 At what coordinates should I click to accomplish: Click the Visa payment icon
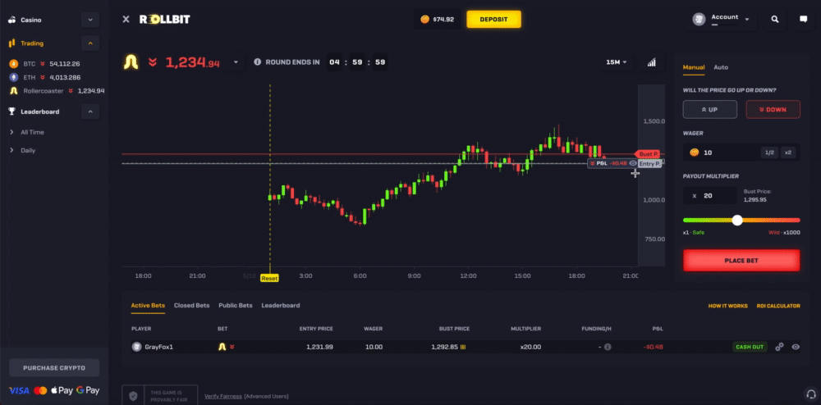click(19, 390)
